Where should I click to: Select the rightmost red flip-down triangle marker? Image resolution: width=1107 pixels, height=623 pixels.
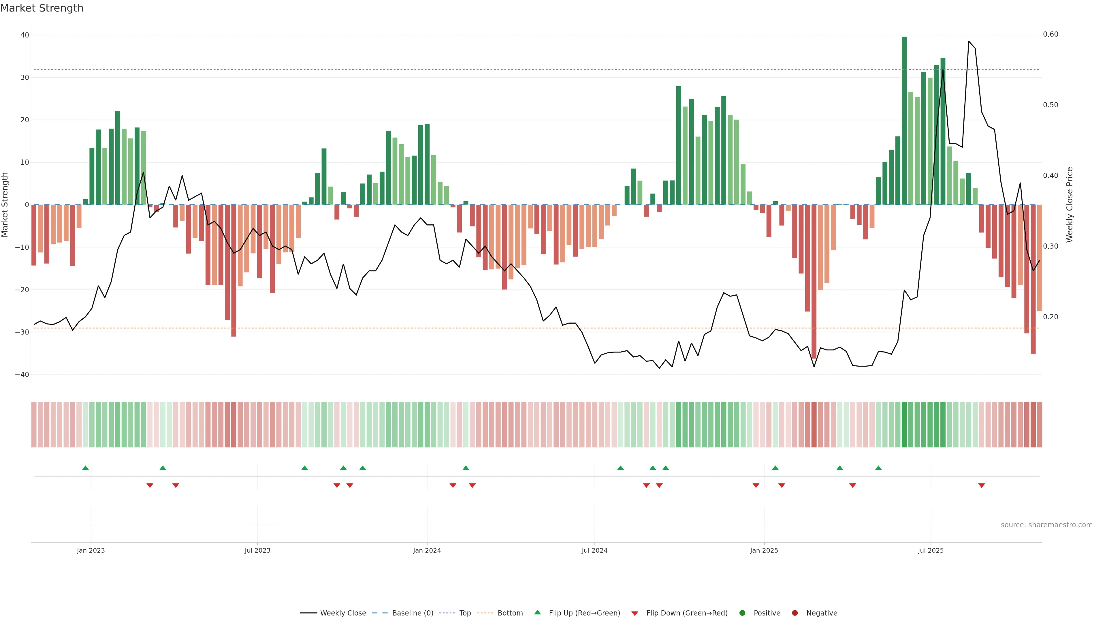pos(982,485)
